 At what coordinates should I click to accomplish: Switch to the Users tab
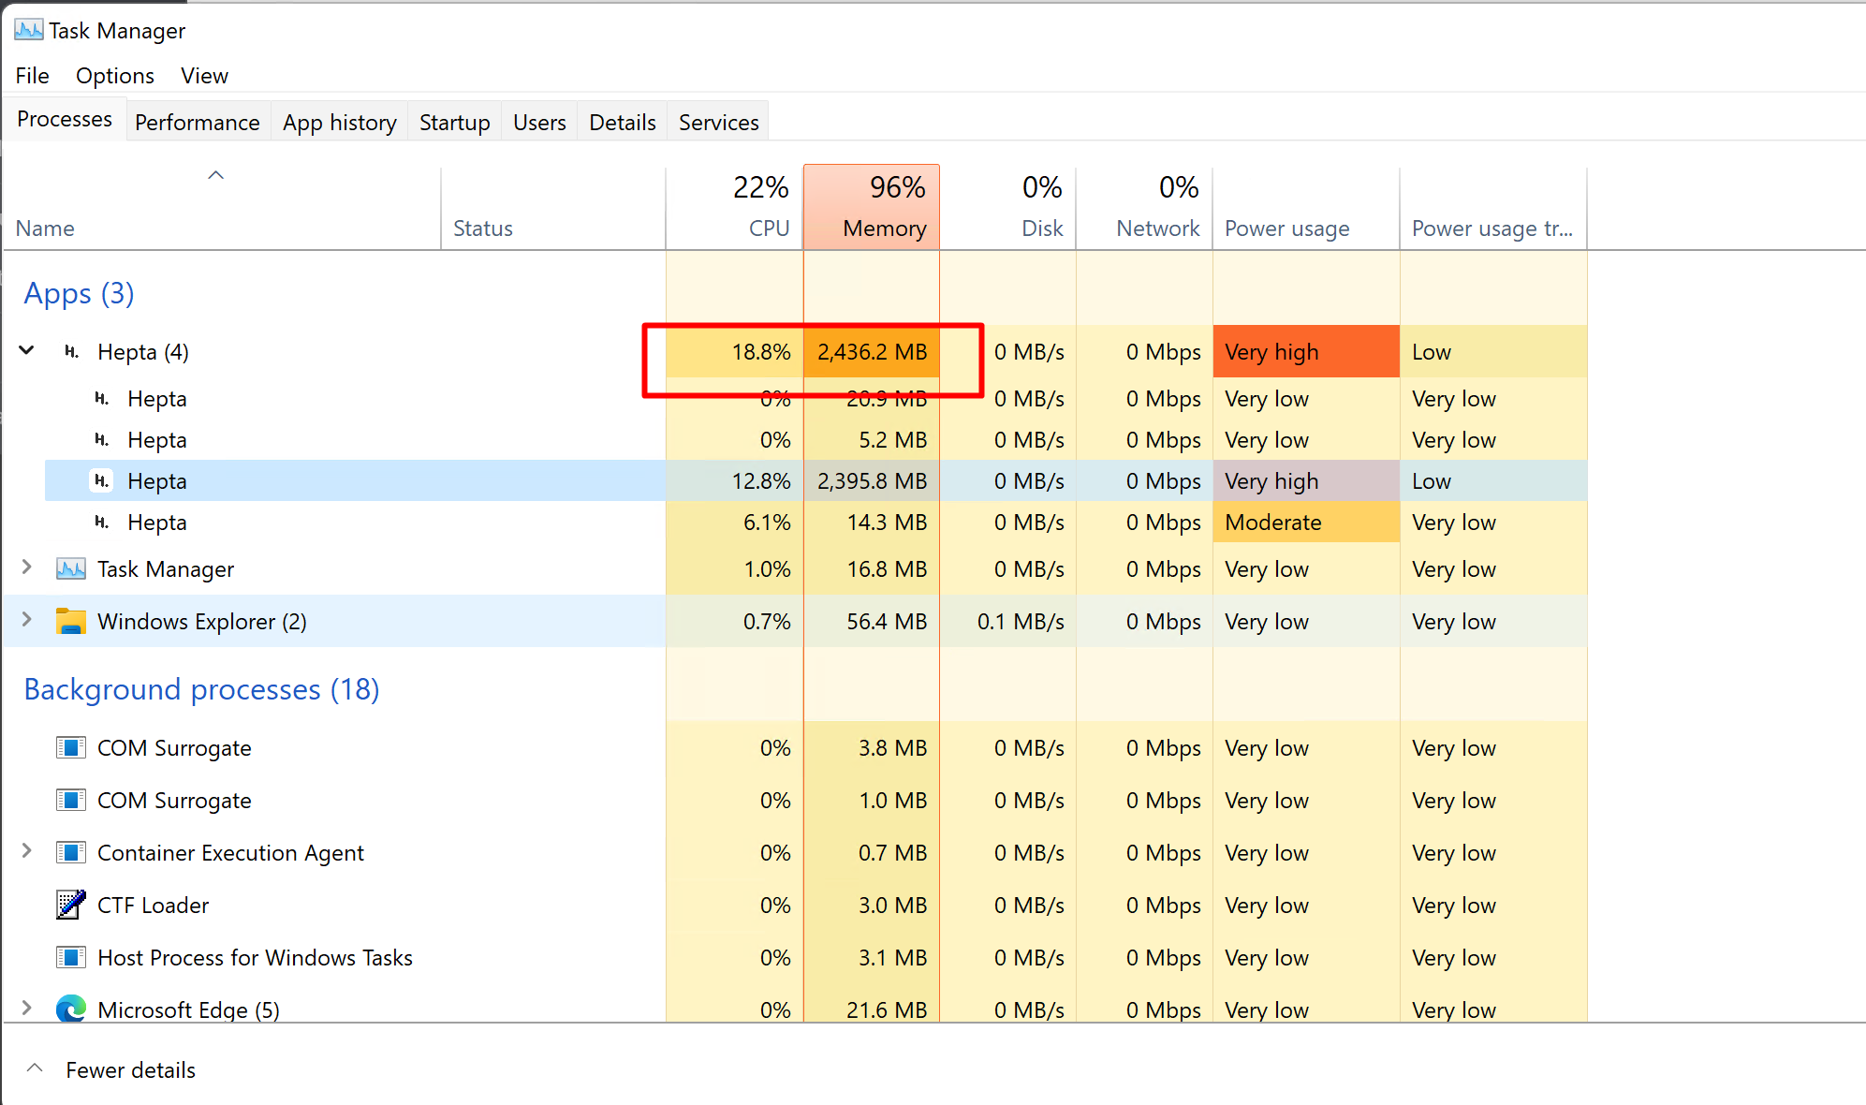[x=540, y=123]
